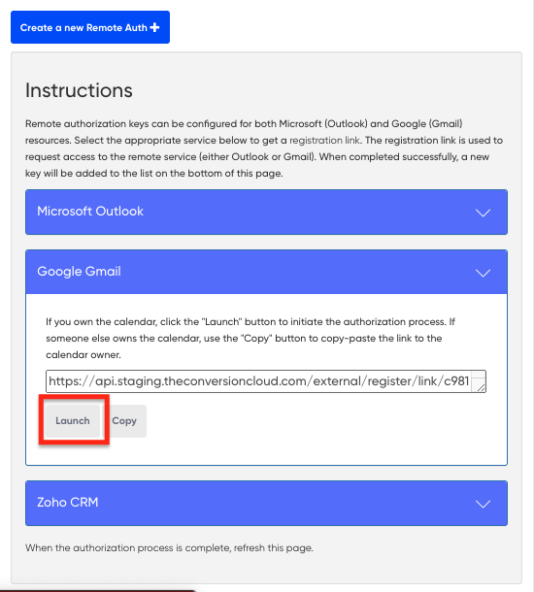534x592 pixels.
Task: Select the Instructions heading
Action: 79,90
